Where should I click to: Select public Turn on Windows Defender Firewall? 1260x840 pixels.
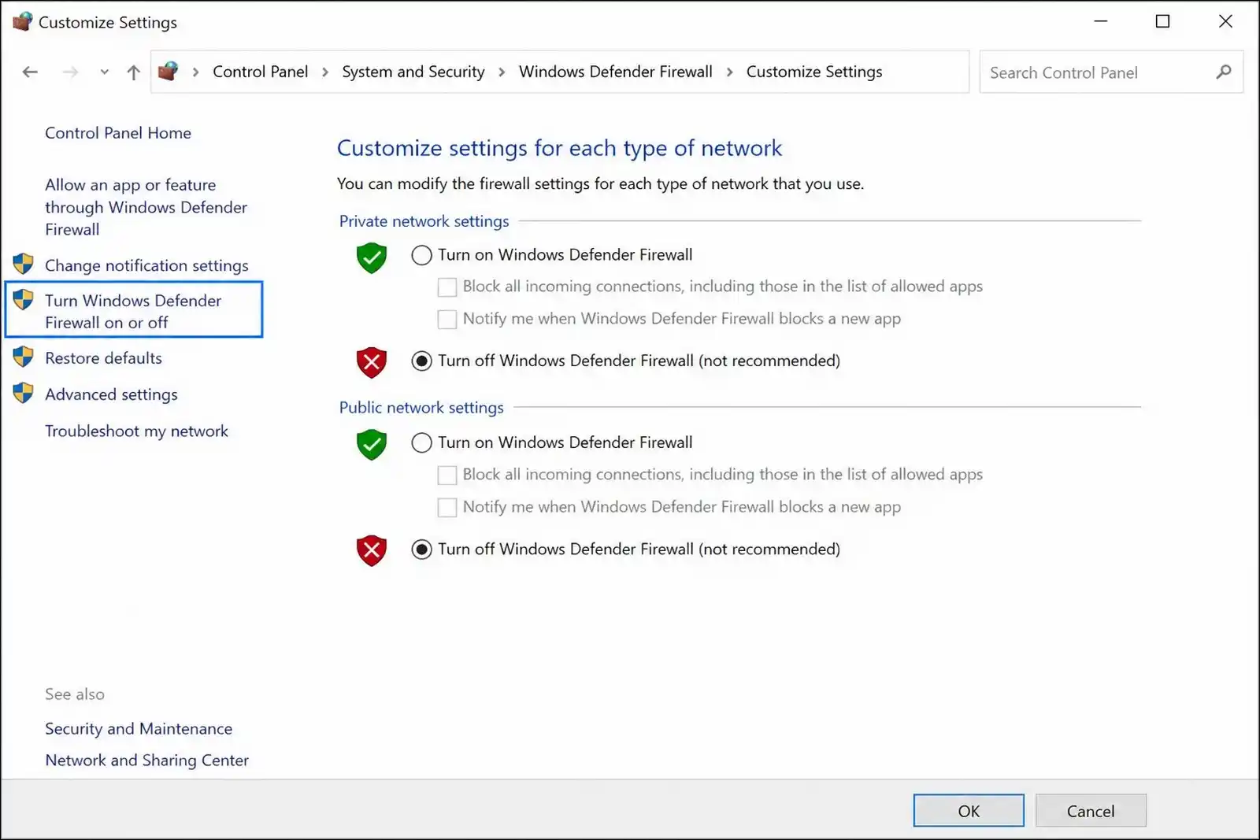[x=421, y=442]
